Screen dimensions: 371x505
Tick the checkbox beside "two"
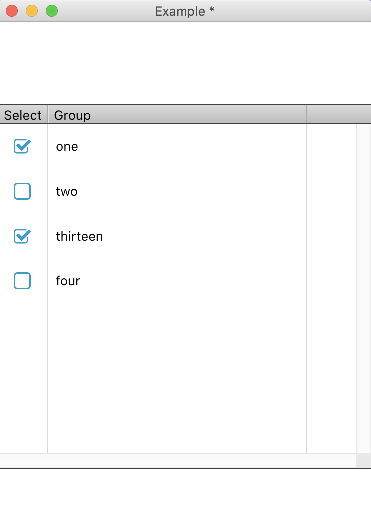click(22, 191)
